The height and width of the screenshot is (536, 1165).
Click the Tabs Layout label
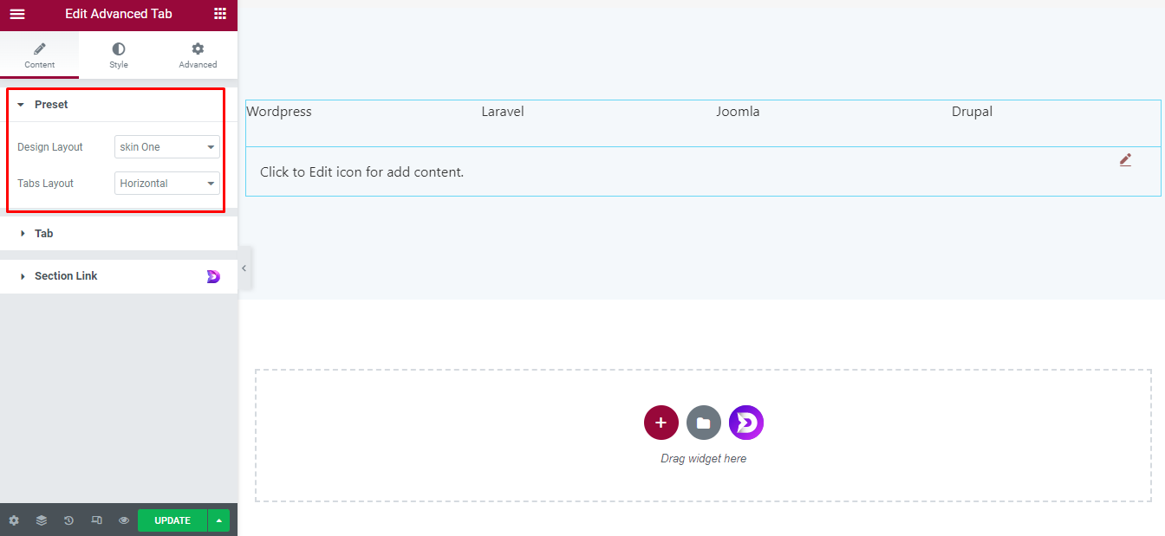pyautogui.click(x=45, y=184)
